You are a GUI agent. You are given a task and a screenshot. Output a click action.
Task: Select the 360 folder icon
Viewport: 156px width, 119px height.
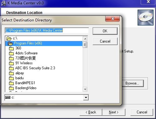[x=11, y=48]
